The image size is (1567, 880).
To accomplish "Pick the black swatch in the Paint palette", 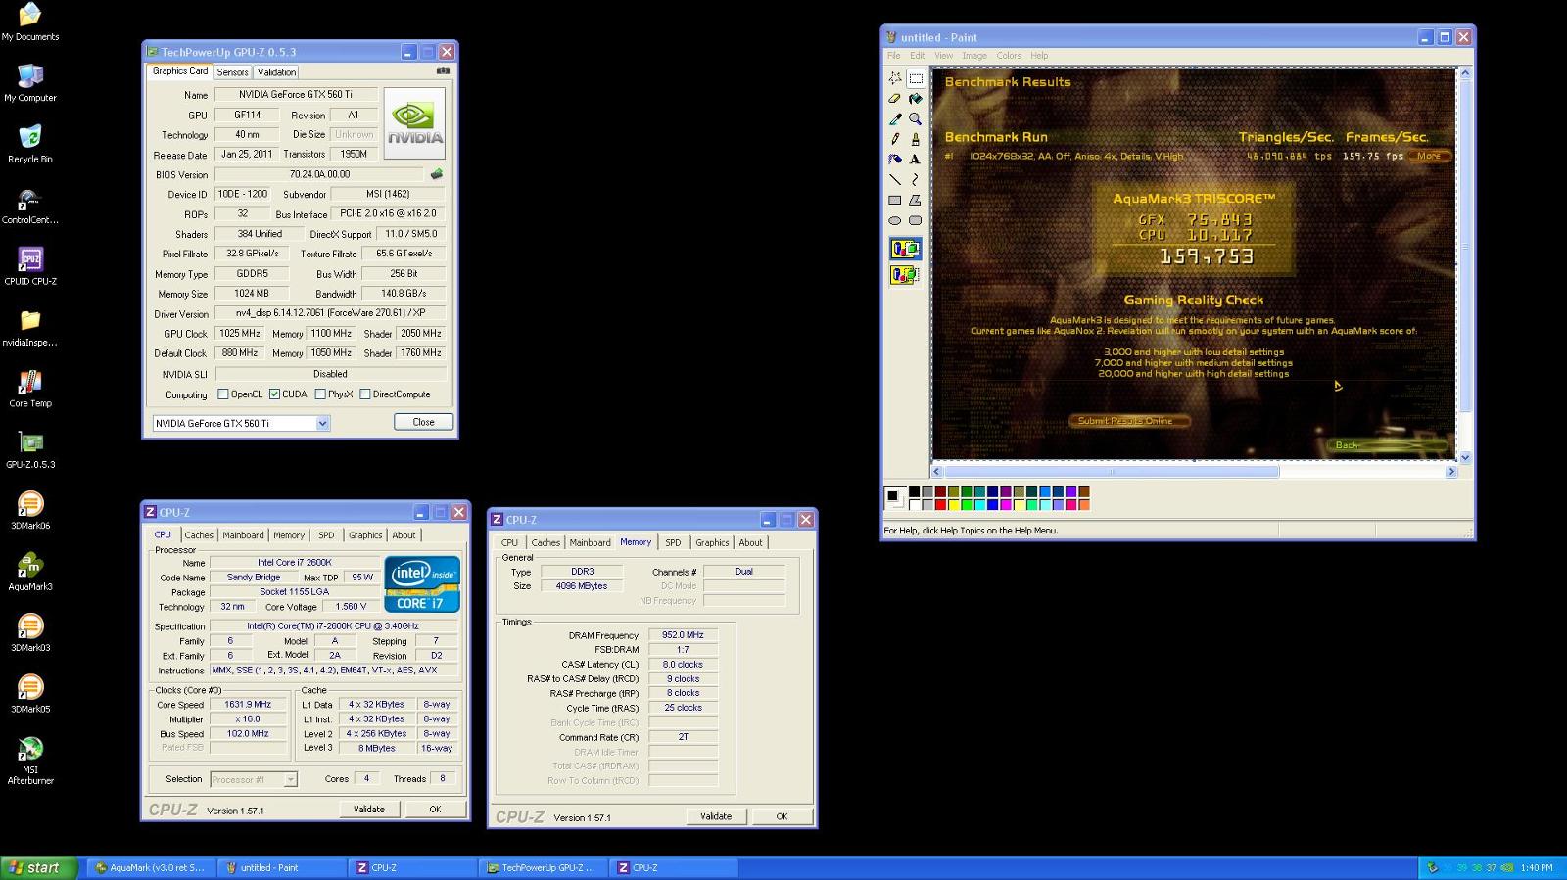I will [x=914, y=492].
